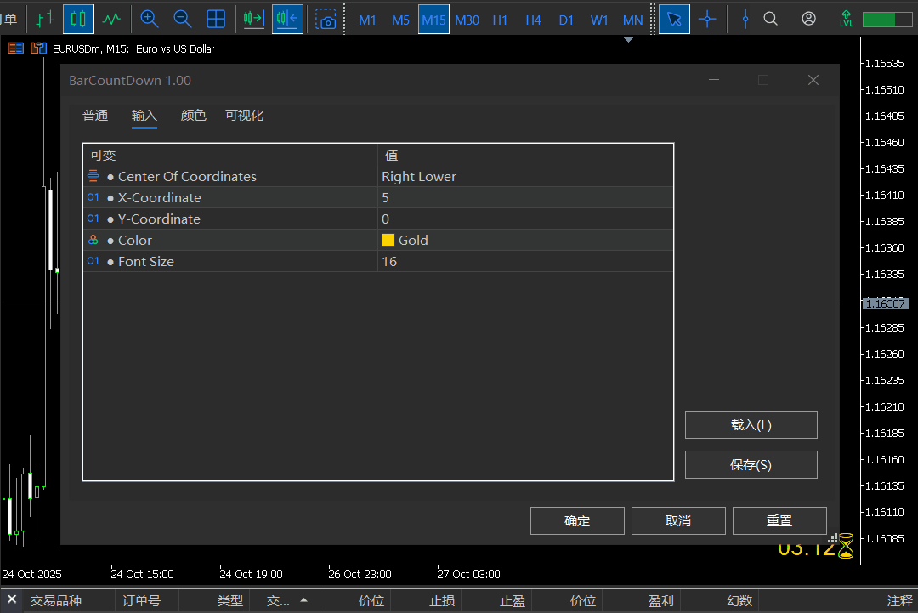
Task: Open the D1 daily timeframe
Action: click(x=566, y=20)
